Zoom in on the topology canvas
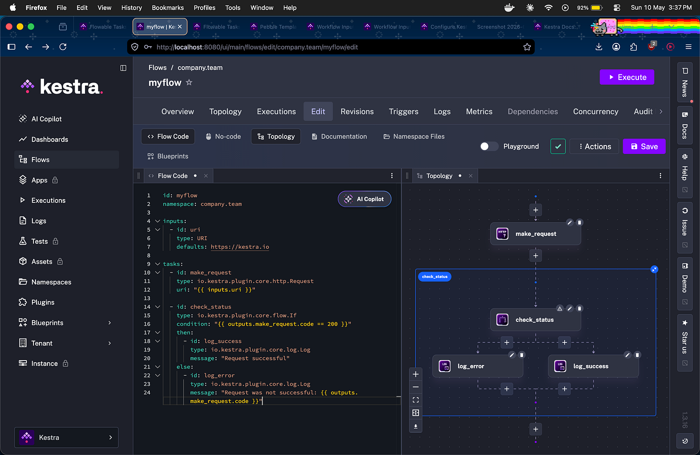The image size is (700, 455). tap(415, 374)
